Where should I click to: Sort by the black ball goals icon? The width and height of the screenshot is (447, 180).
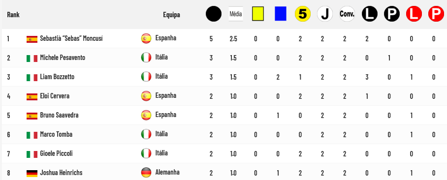(214, 14)
